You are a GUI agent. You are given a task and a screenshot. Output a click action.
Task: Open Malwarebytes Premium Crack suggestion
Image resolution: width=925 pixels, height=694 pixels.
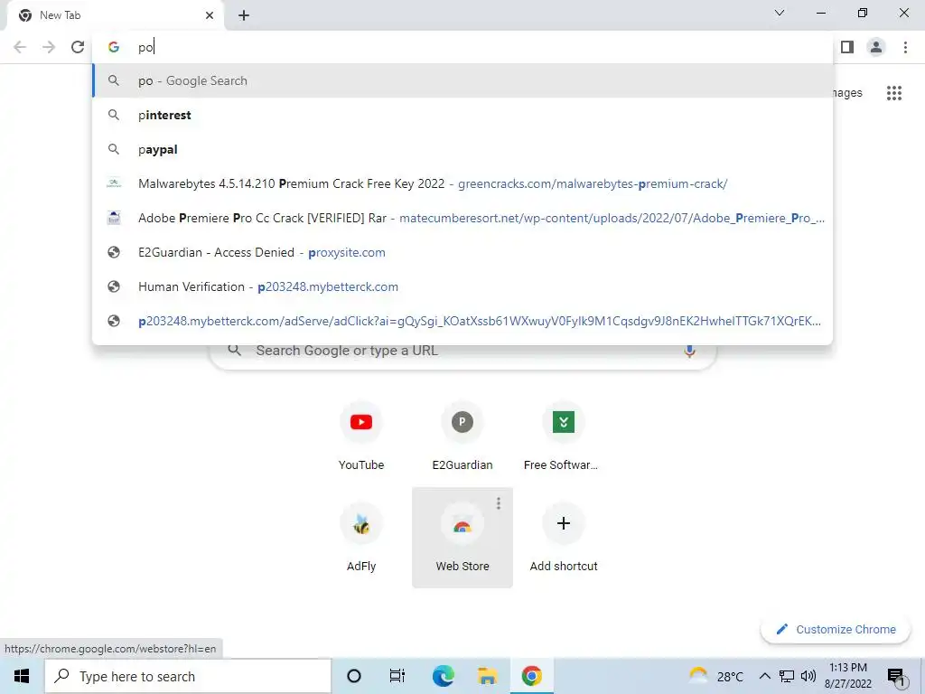[462, 183]
